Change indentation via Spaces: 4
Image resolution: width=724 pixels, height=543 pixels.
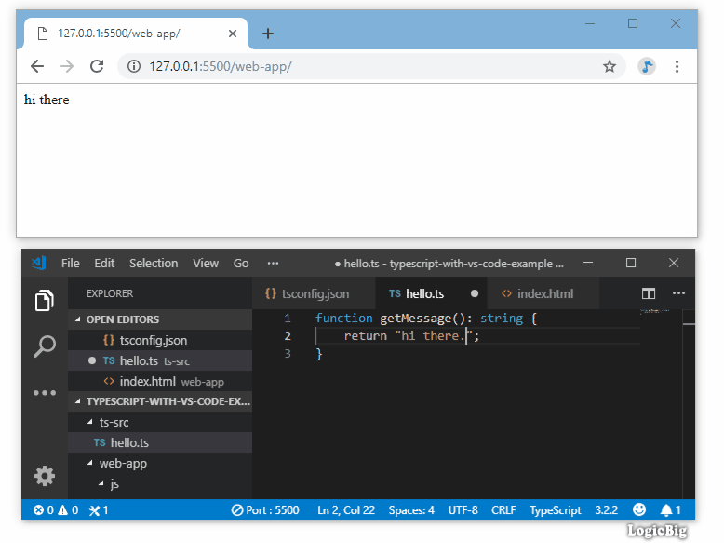point(411,510)
